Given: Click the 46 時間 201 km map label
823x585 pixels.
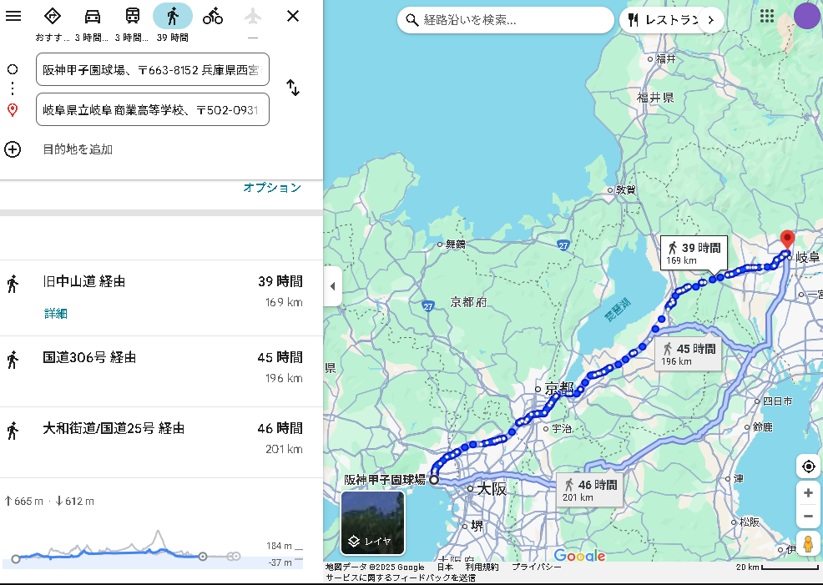Looking at the screenshot, I should [x=590, y=490].
